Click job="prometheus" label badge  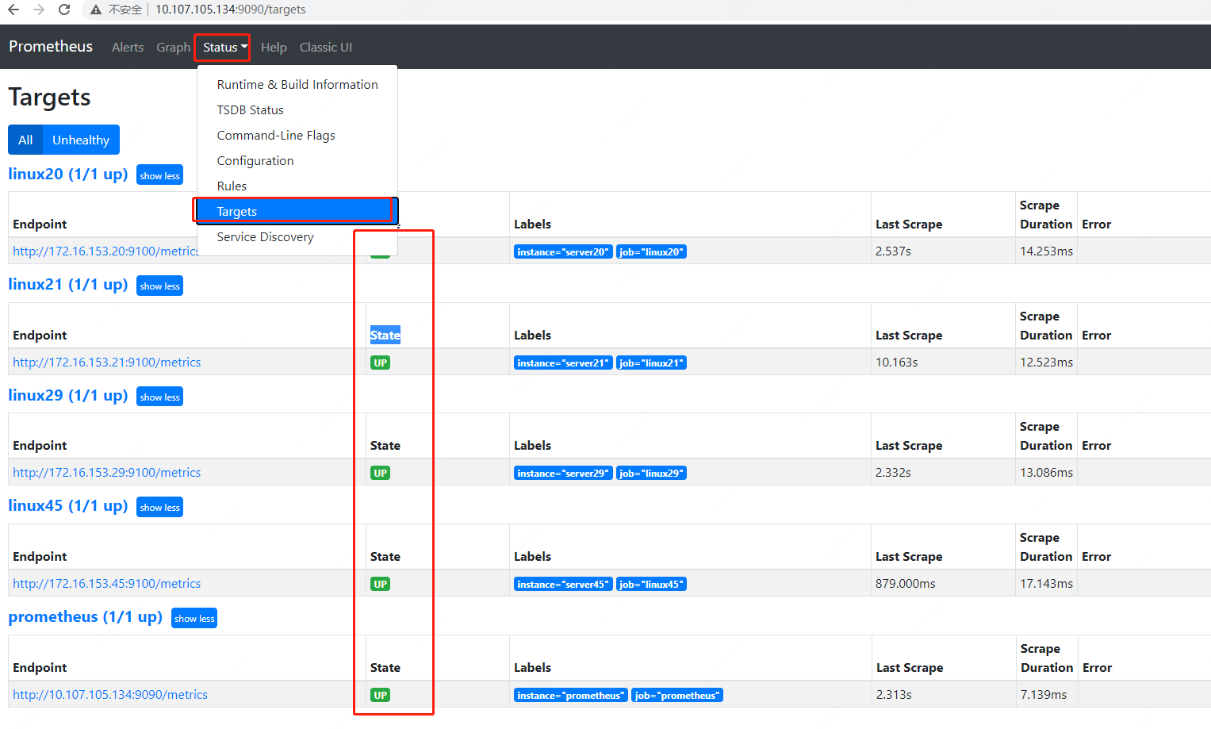coord(677,695)
